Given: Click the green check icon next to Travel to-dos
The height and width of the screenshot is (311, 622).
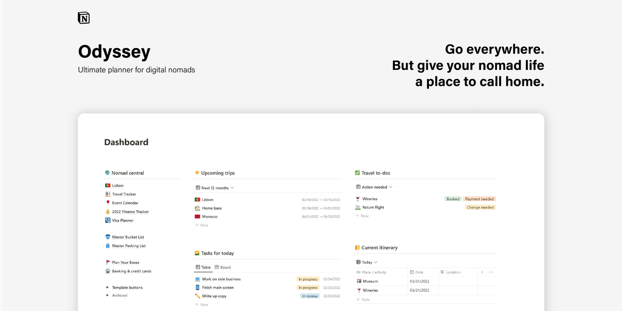Looking at the screenshot, I should pos(357,173).
